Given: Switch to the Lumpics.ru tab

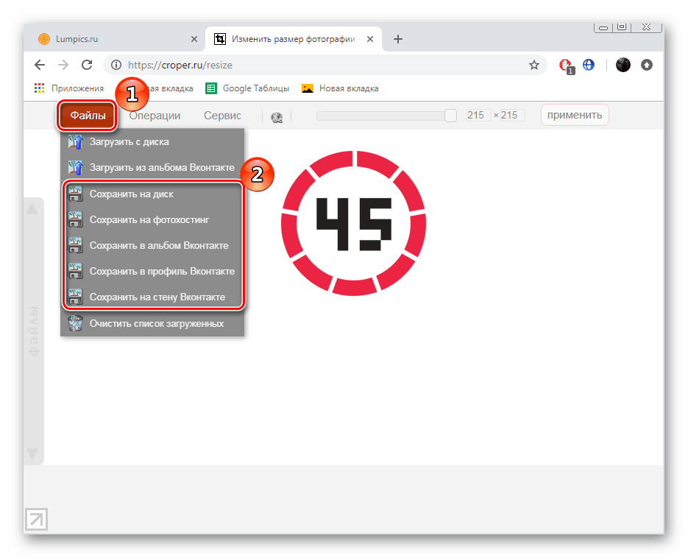Looking at the screenshot, I should [114, 39].
